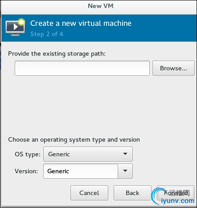This screenshot has height=208, width=197.
Task: Open the Browse... storage dialog
Action: coord(173,68)
